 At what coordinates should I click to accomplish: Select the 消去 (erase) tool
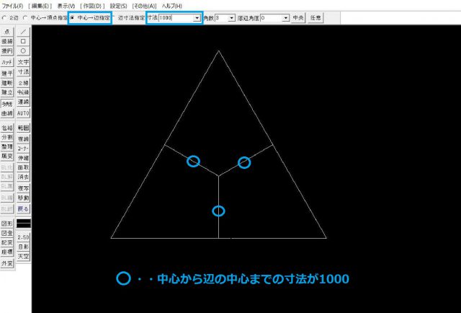[x=24, y=177]
